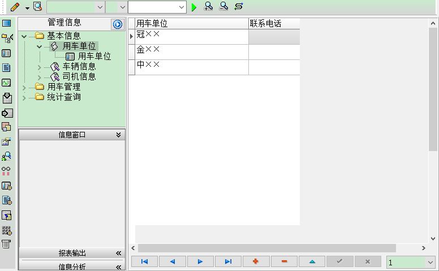Viewport: 439px width, 271px height.
Task: Click the table export icon in sidebar
Action: pos(6,216)
